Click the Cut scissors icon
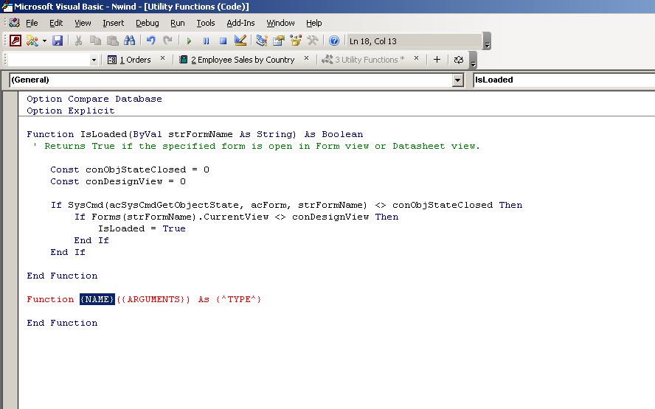The height and width of the screenshot is (409, 655). pyautogui.click(x=78, y=41)
